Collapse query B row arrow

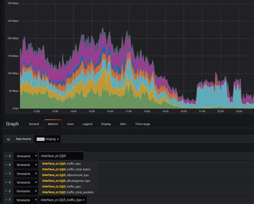(6, 164)
